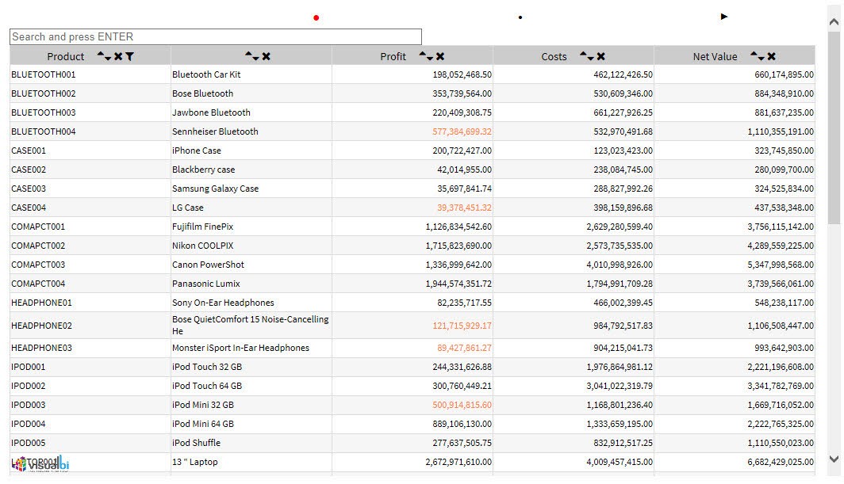Click sort arrows in unnamed description column
Screen dimensions: 844x484
pos(252,56)
